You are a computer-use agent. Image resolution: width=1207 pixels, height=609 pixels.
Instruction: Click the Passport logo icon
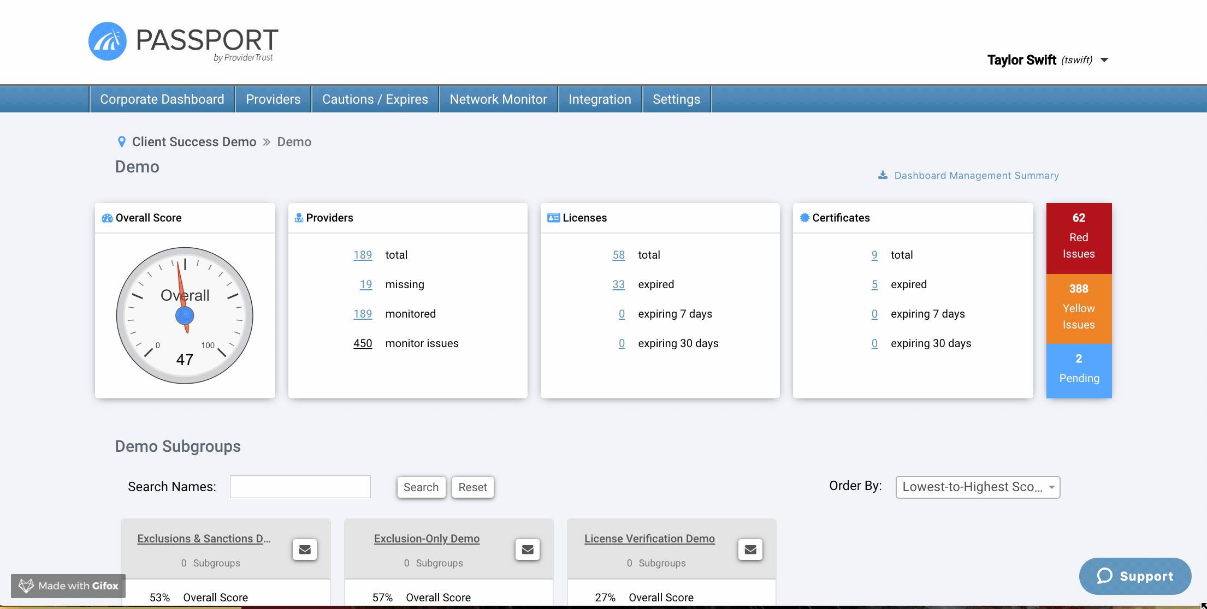[108, 41]
